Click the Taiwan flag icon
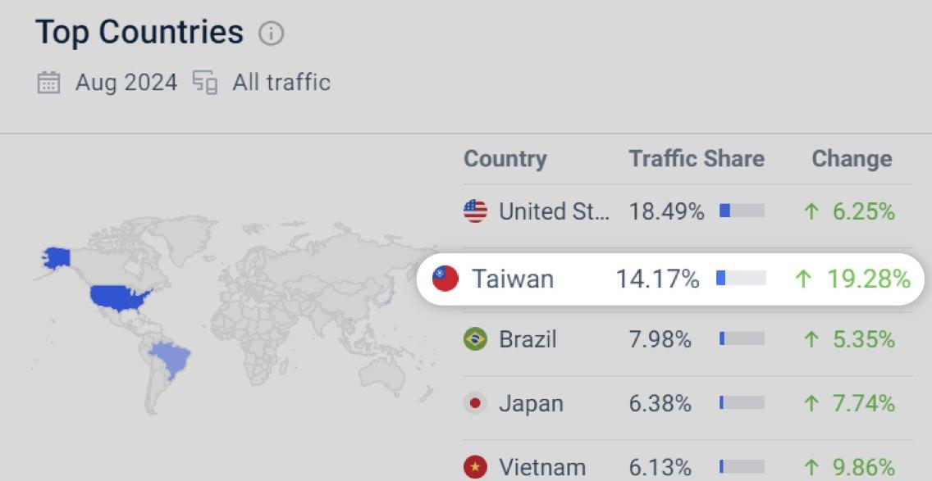This screenshot has height=481, width=932. tap(445, 279)
